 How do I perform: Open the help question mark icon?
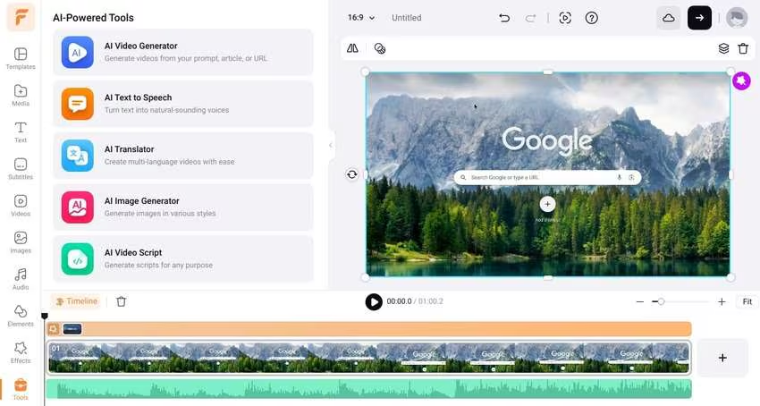[591, 18]
